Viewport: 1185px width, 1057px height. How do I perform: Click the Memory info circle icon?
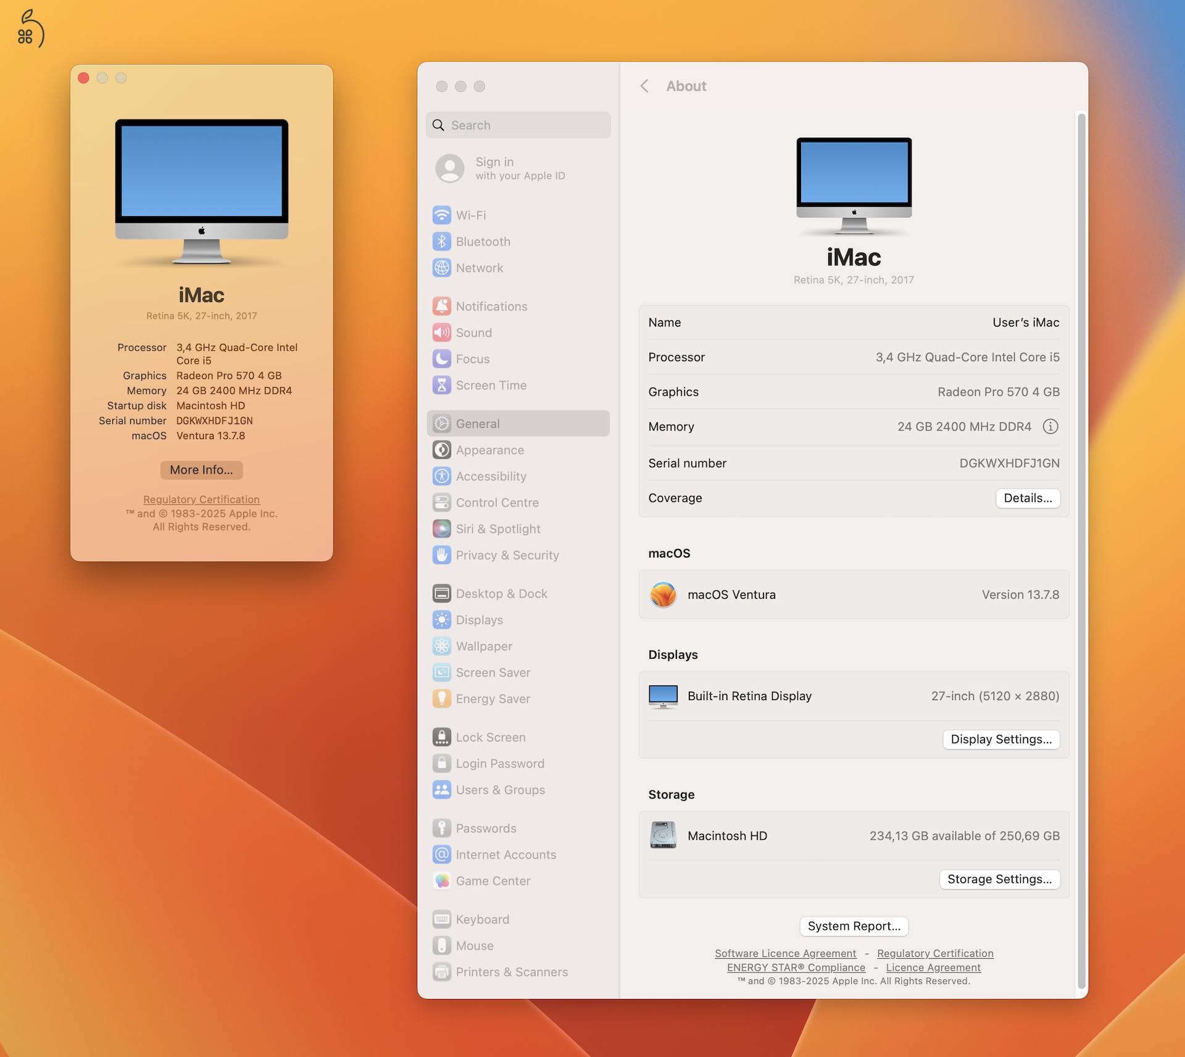(1050, 427)
